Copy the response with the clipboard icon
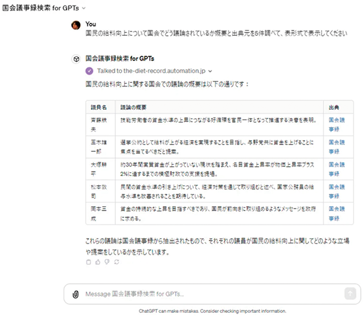The image size is (363, 316). pos(88,262)
